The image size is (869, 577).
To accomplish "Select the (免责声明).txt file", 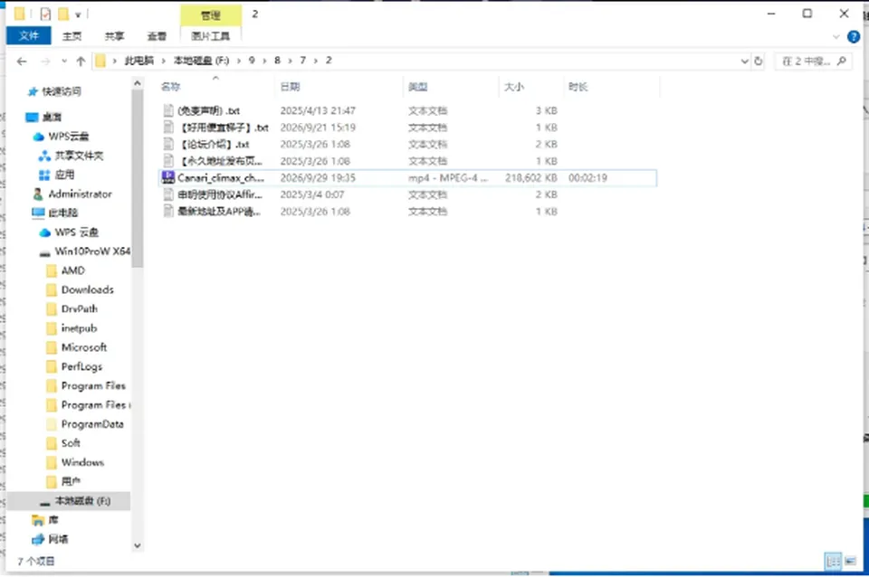I will (x=208, y=110).
